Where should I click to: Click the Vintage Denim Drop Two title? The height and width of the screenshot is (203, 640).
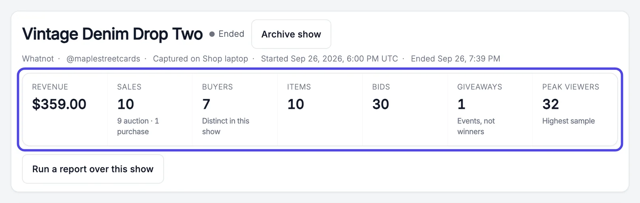coord(112,34)
